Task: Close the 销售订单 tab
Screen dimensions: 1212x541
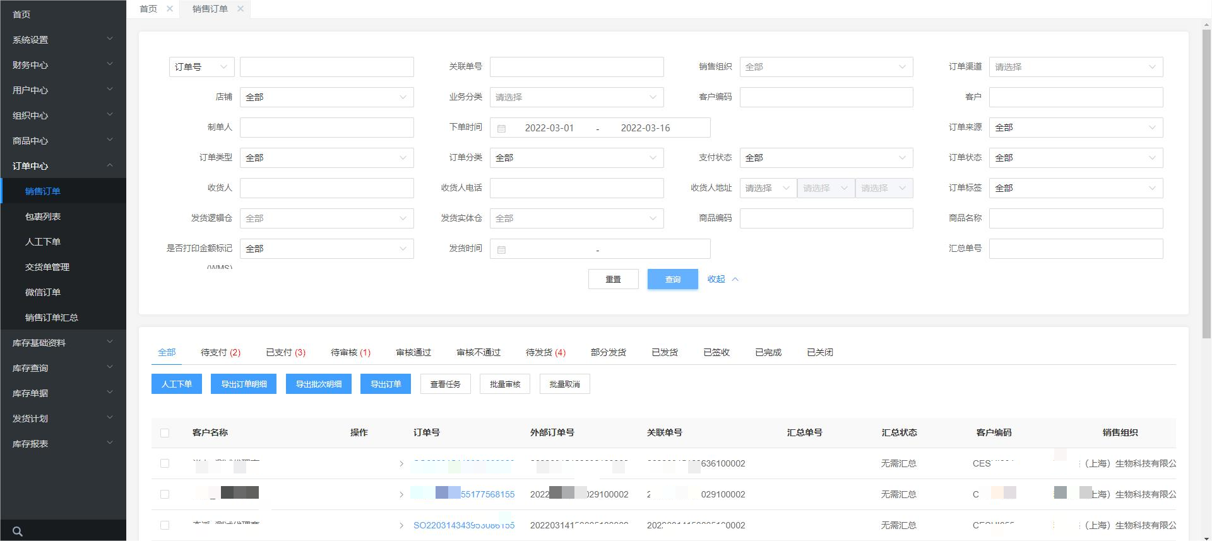Action: (x=241, y=9)
